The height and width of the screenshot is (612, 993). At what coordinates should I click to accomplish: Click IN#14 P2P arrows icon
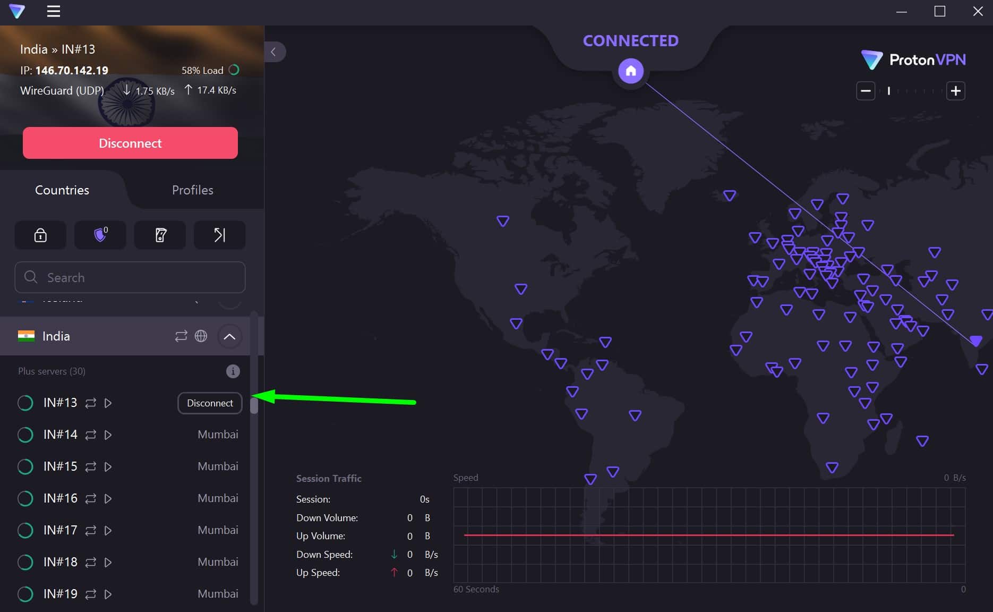(91, 435)
